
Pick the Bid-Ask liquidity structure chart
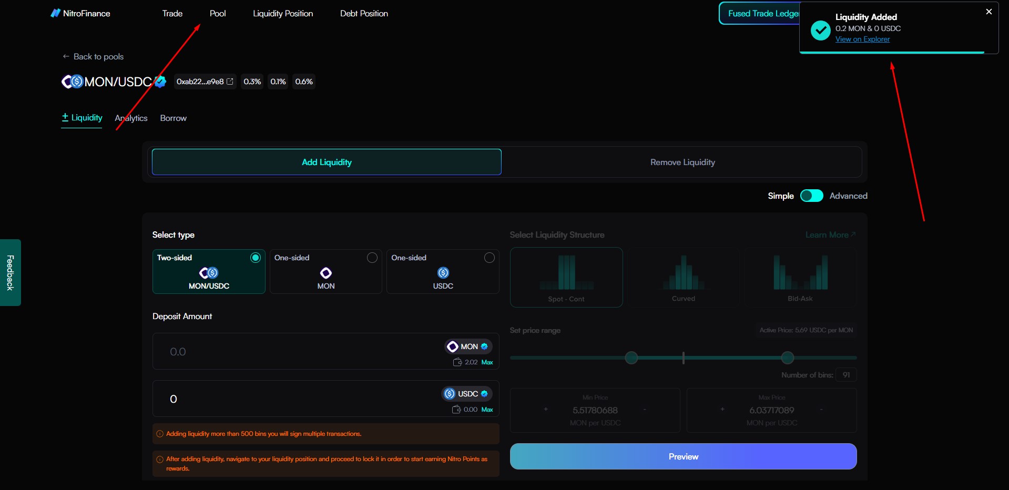point(800,277)
